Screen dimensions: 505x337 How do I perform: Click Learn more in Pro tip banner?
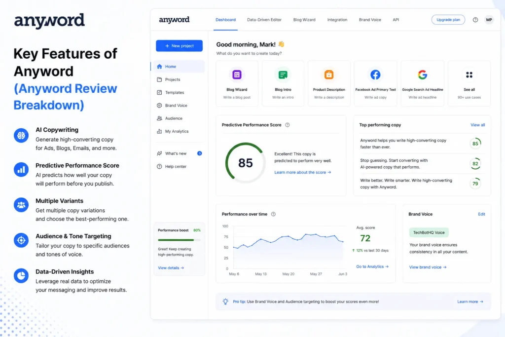point(470,301)
